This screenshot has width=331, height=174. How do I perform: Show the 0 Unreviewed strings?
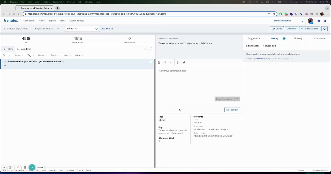coord(130,40)
